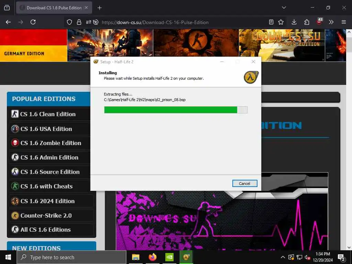
Task: Open the muted volume tray icon
Action: pos(308,257)
